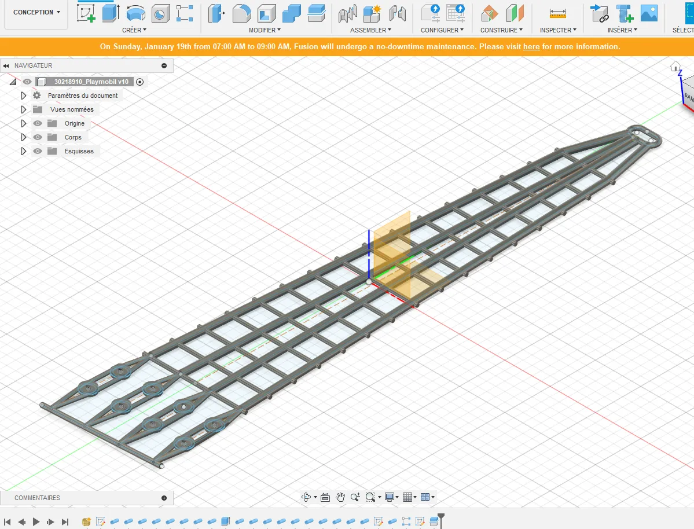Step the timeline forward one feature
694x529 pixels.
coord(50,522)
